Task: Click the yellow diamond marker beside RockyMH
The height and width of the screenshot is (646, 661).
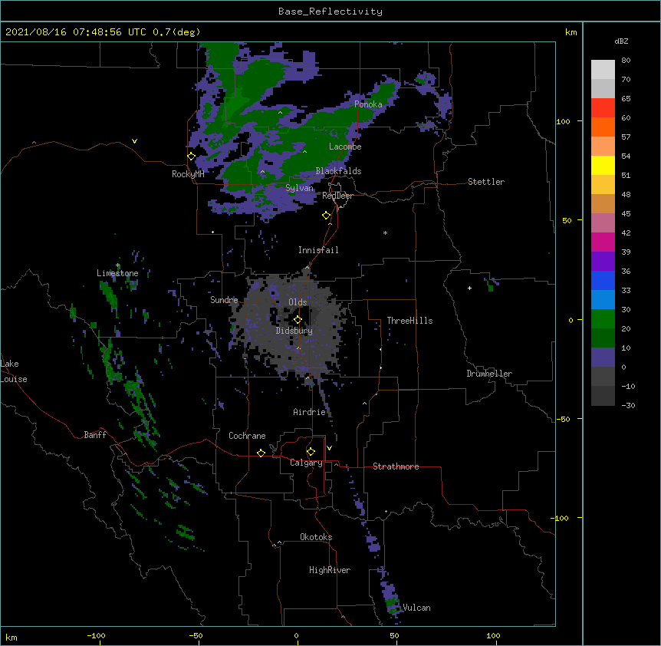Action: [191, 157]
